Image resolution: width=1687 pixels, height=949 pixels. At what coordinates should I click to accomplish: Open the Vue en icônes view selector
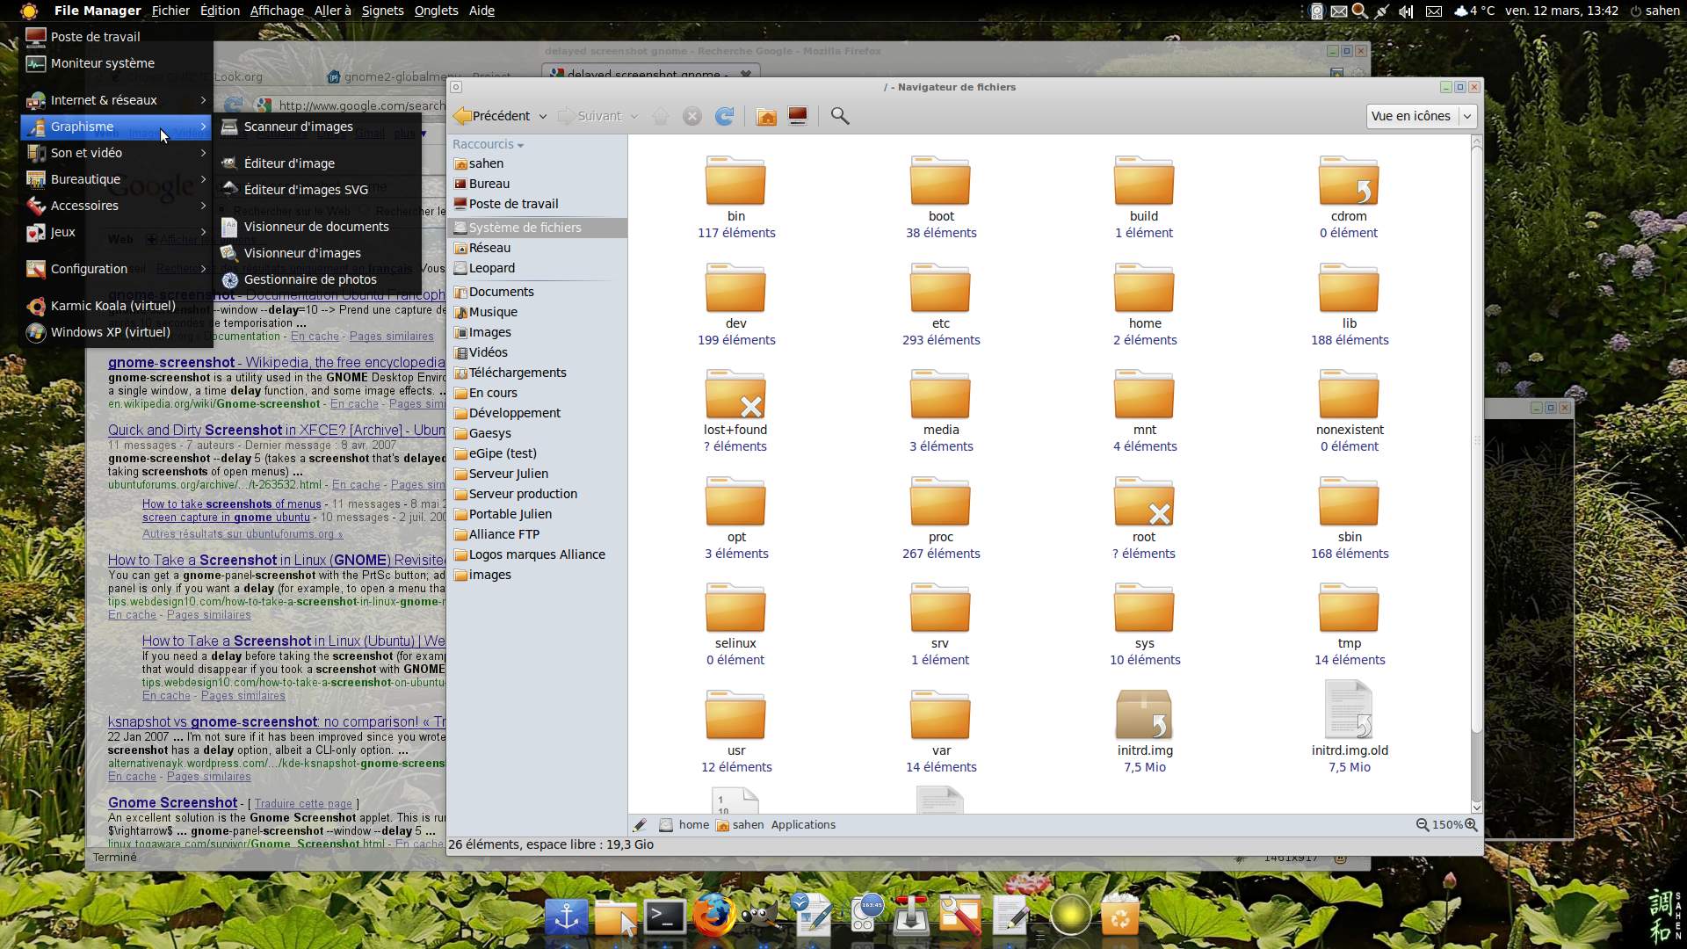[x=1421, y=116]
